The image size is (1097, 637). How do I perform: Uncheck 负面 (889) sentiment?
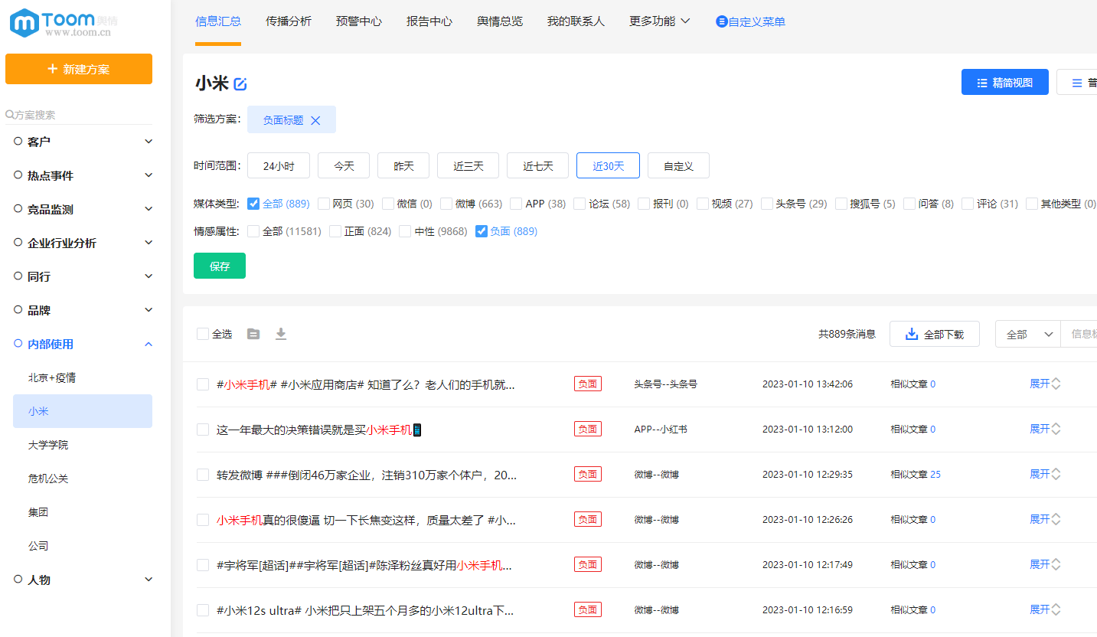[482, 231]
